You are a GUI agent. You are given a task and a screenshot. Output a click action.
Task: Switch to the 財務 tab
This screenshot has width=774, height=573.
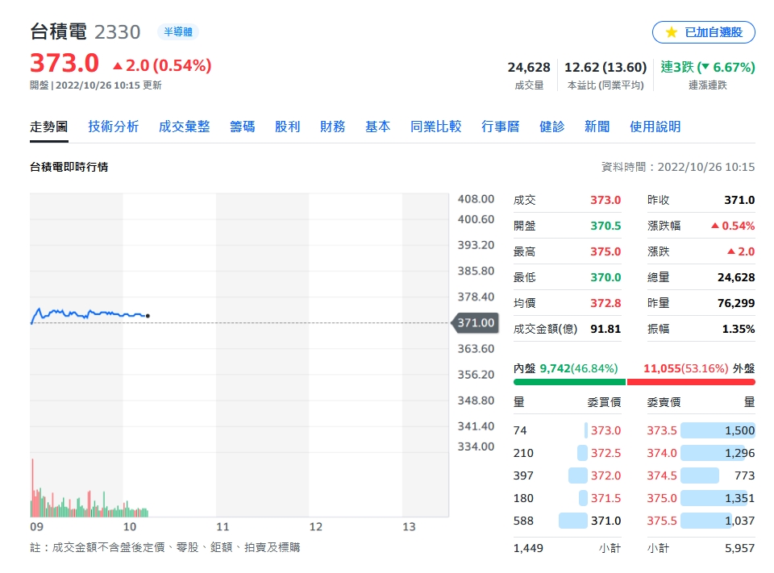[333, 127]
